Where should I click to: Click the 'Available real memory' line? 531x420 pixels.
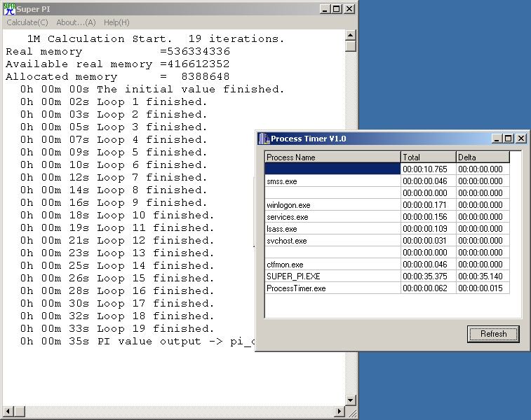point(118,64)
